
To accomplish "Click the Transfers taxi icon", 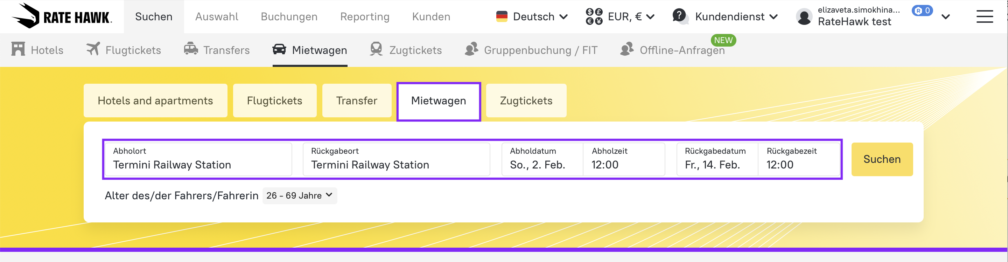I will 191,49.
